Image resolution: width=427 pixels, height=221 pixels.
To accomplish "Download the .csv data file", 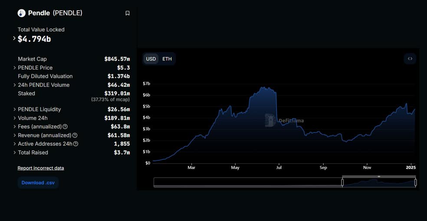I will (x=38, y=183).
